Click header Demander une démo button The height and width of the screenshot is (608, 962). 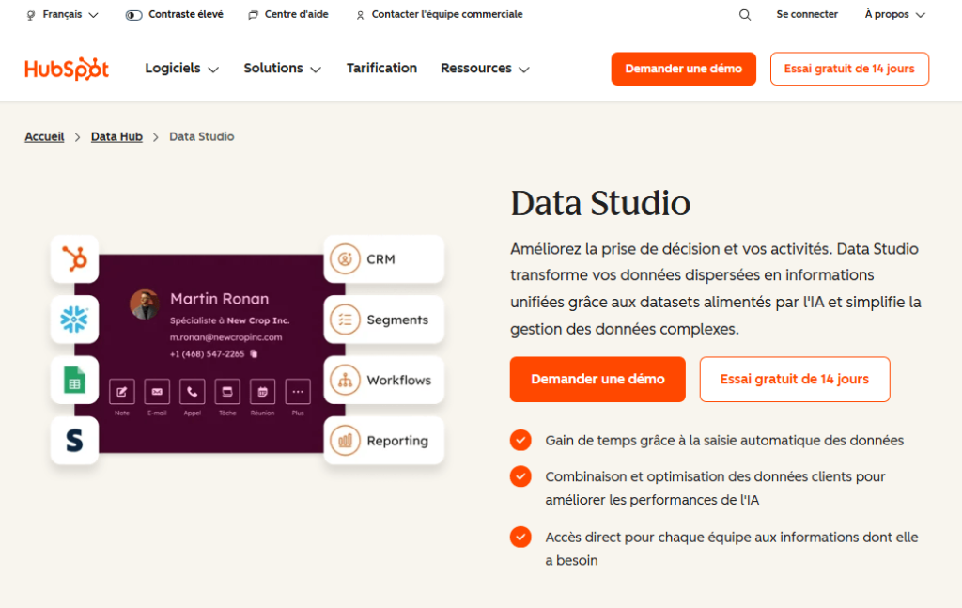point(684,69)
